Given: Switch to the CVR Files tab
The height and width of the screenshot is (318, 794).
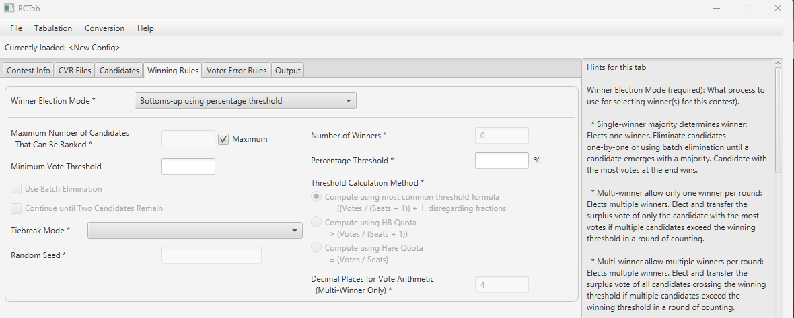Looking at the screenshot, I should coord(75,71).
